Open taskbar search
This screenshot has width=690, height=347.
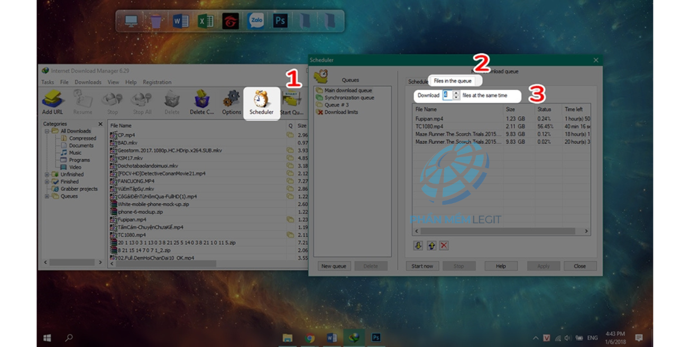69,337
